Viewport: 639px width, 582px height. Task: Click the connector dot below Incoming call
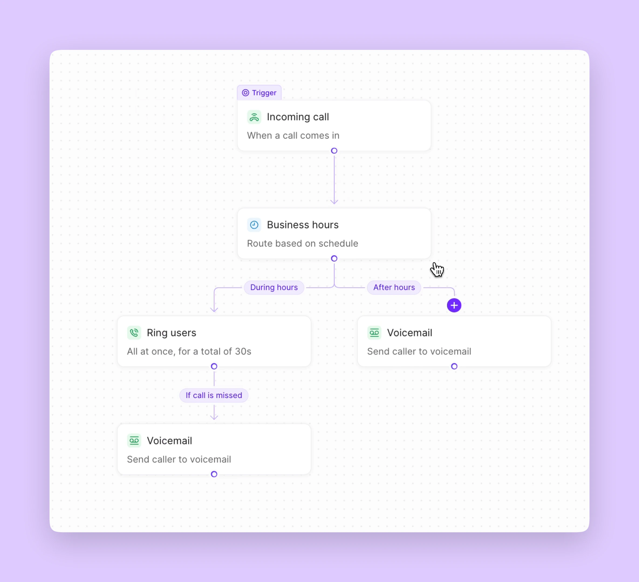pyautogui.click(x=334, y=151)
